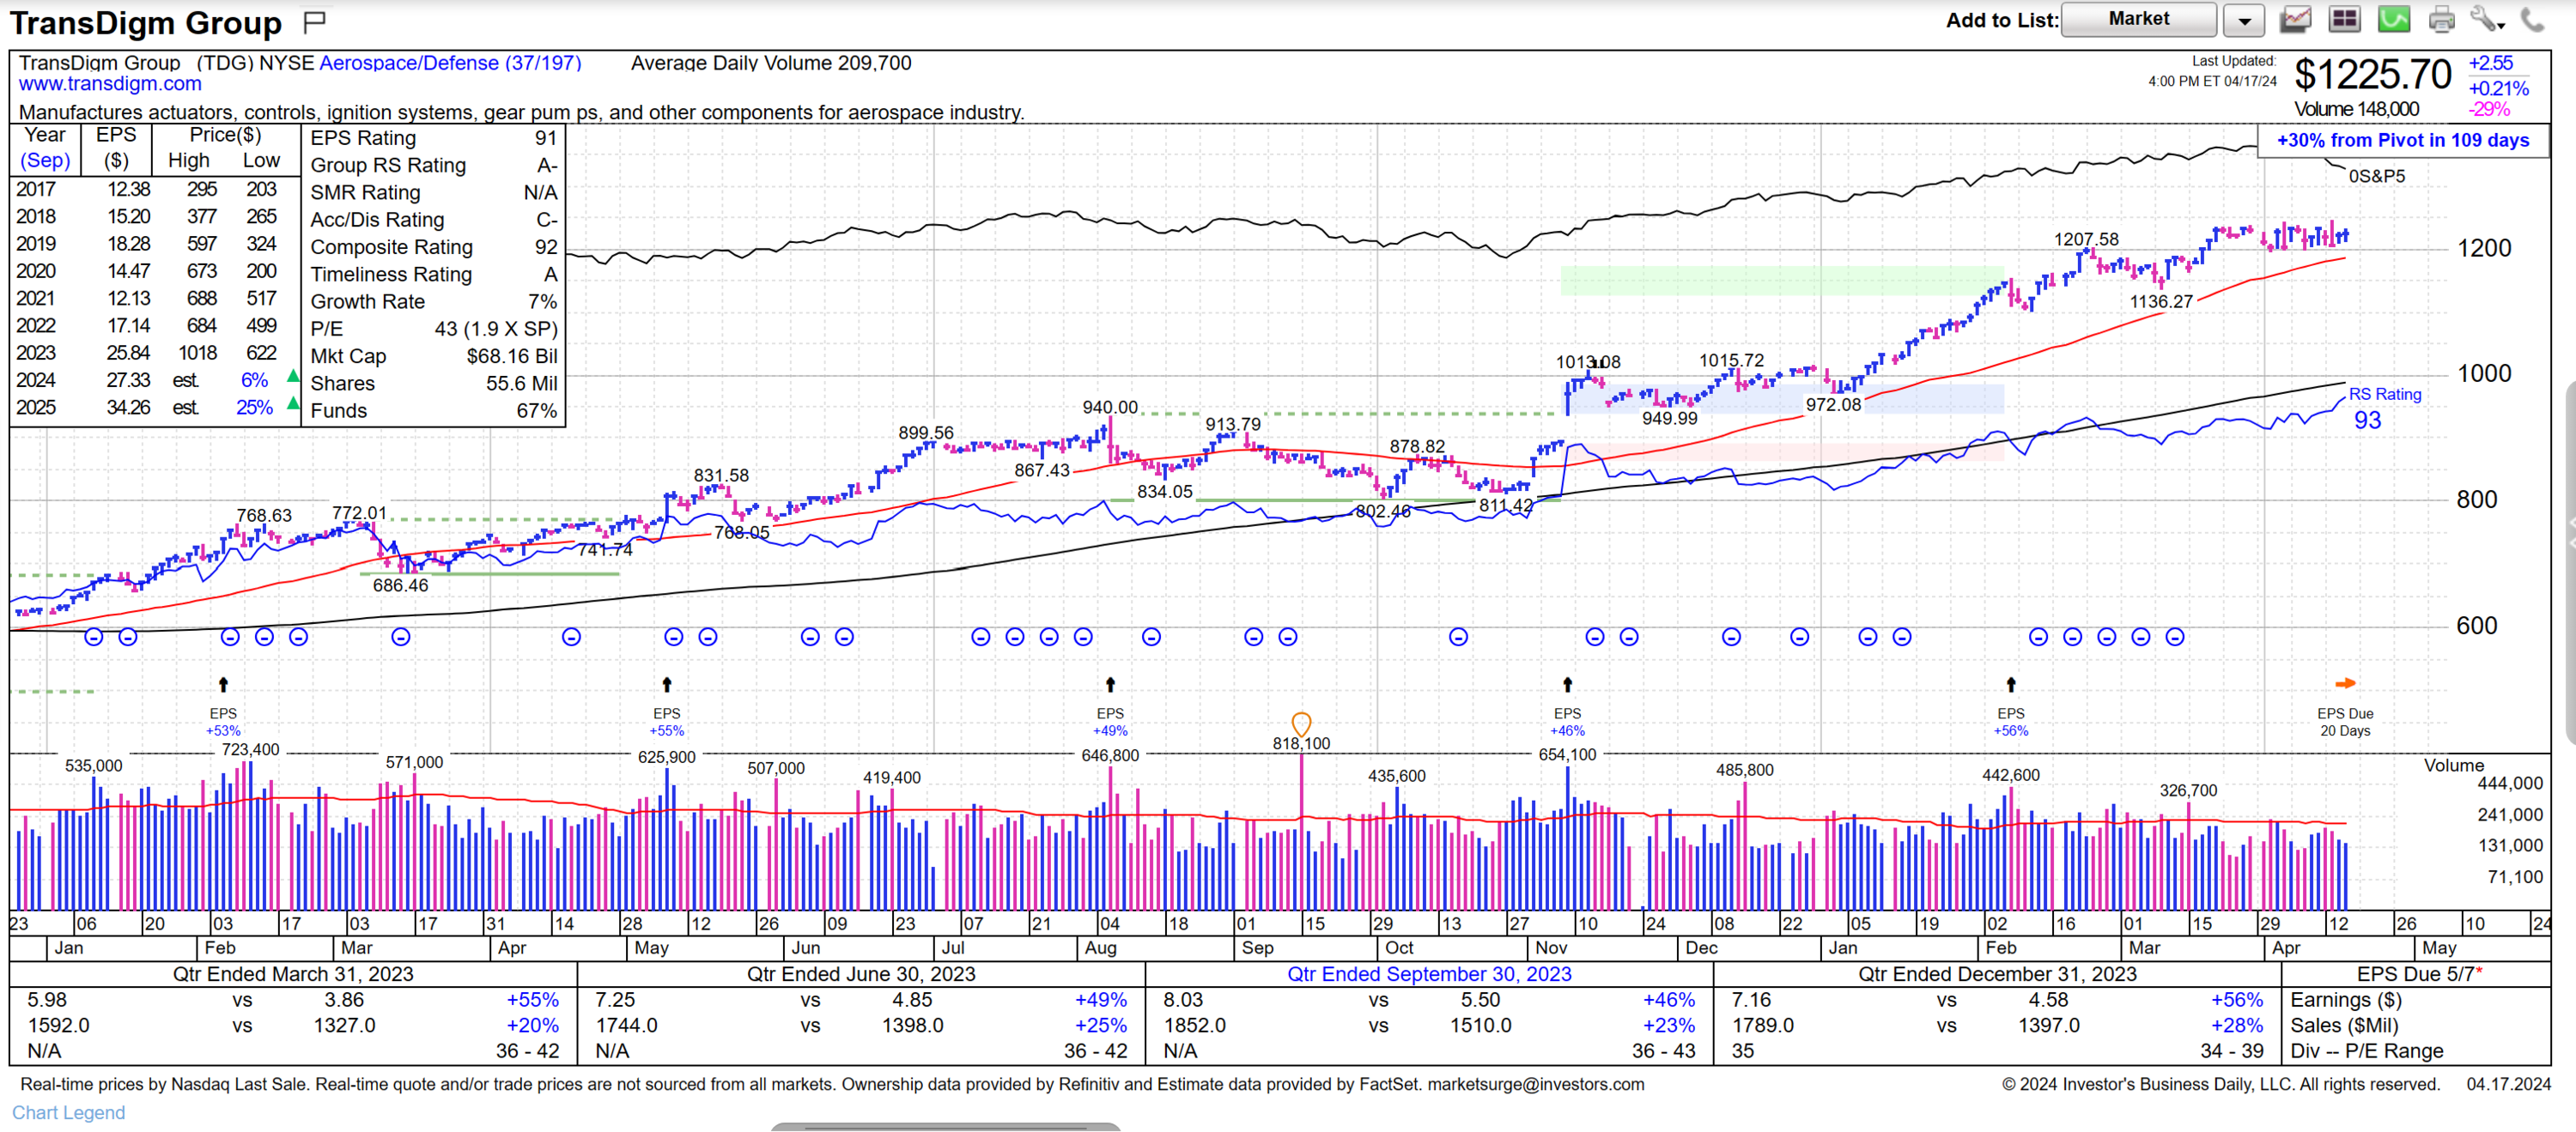Screen dimensions: 2576x1132
Task: Click the +30% from Pivot in 109 days banner
Action: pos(2402,141)
